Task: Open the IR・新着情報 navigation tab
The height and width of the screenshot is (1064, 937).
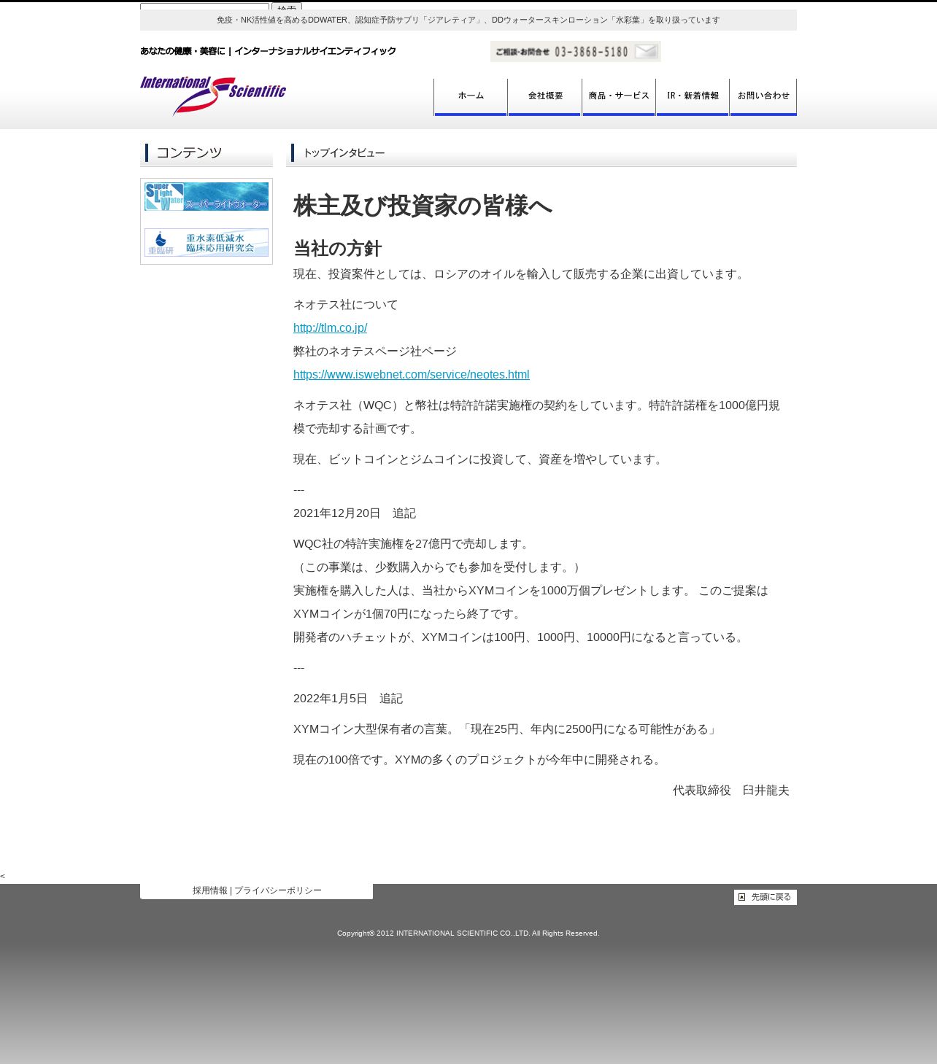Action: pyautogui.click(x=693, y=97)
